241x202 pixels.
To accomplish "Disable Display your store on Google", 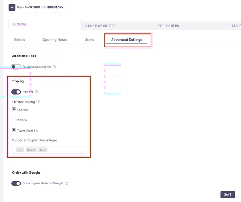I will tap(16, 183).
